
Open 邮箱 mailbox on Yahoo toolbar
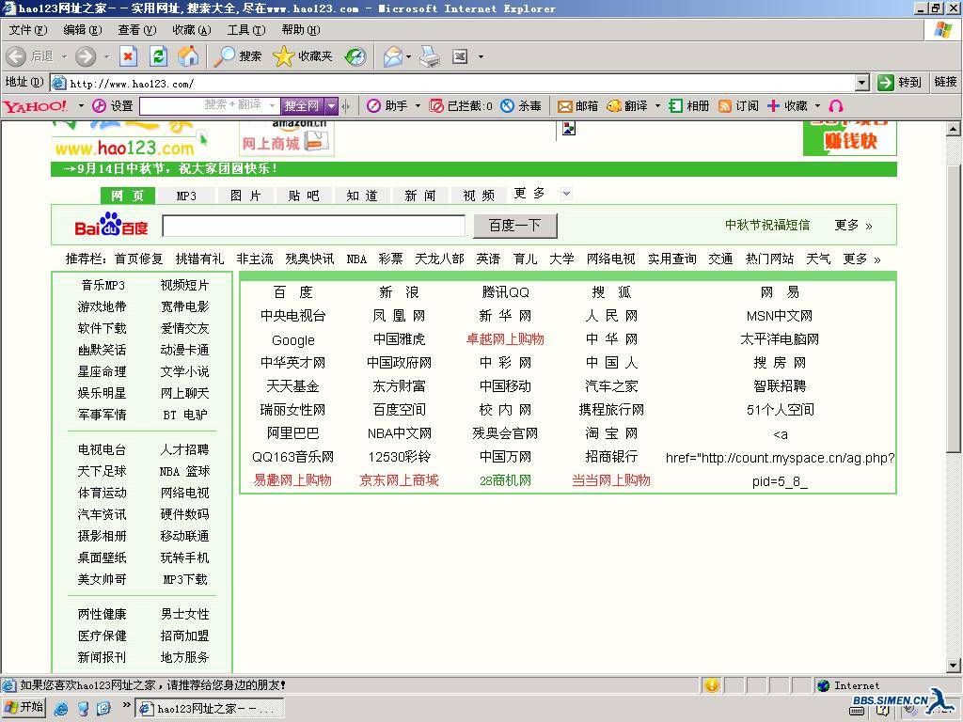click(578, 106)
